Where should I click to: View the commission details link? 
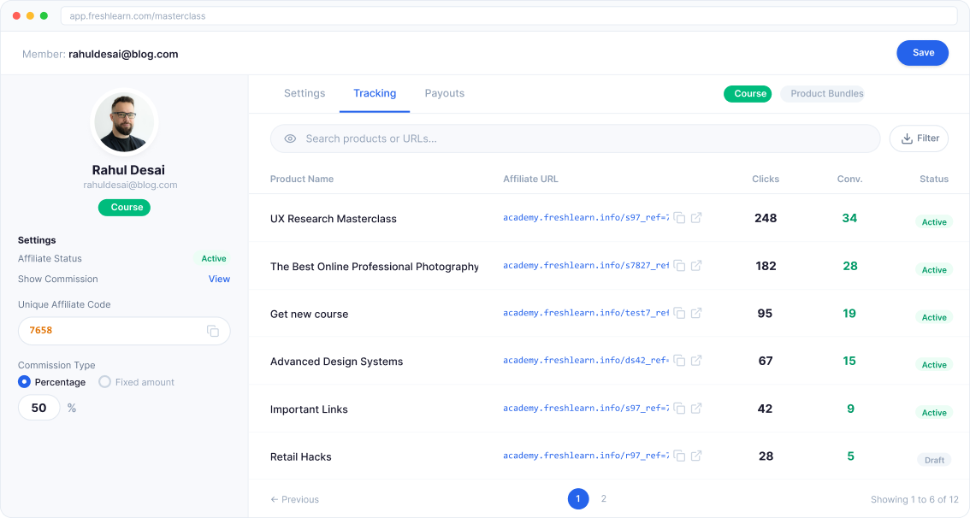click(x=219, y=279)
